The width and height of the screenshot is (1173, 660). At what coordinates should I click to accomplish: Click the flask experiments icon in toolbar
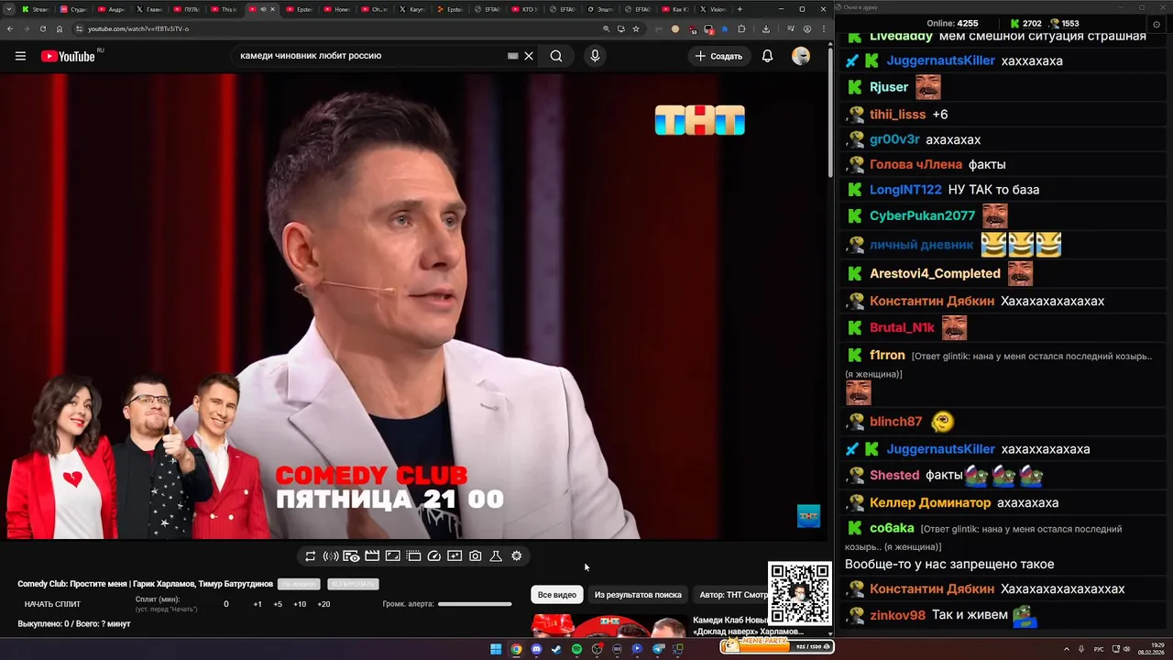tap(496, 556)
